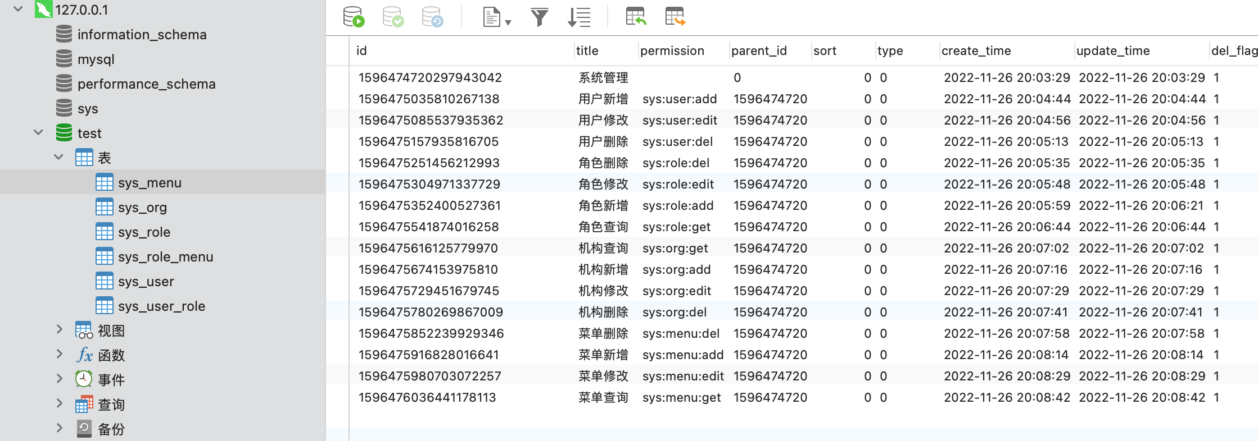Click the 视图 views icon

(84, 330)
